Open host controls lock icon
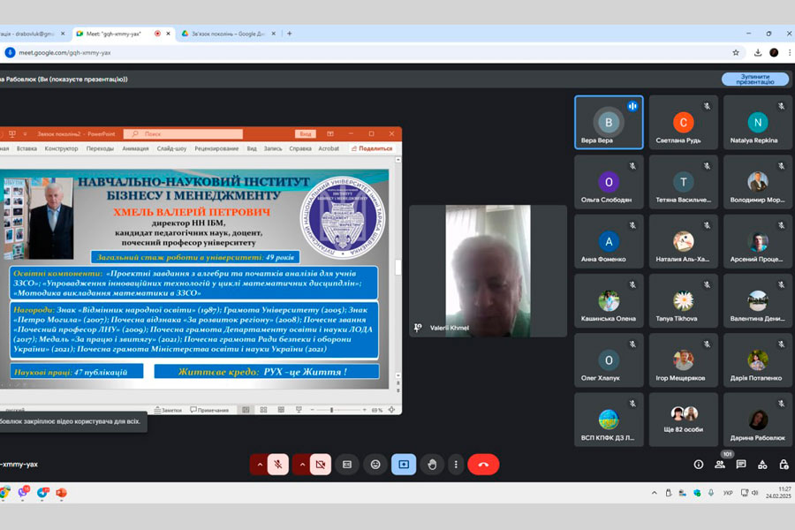 point(784,464)
